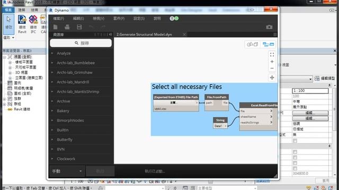339x190 pixels.
Task: Open the View(V) menu in Dynamo
Action: 99,18
